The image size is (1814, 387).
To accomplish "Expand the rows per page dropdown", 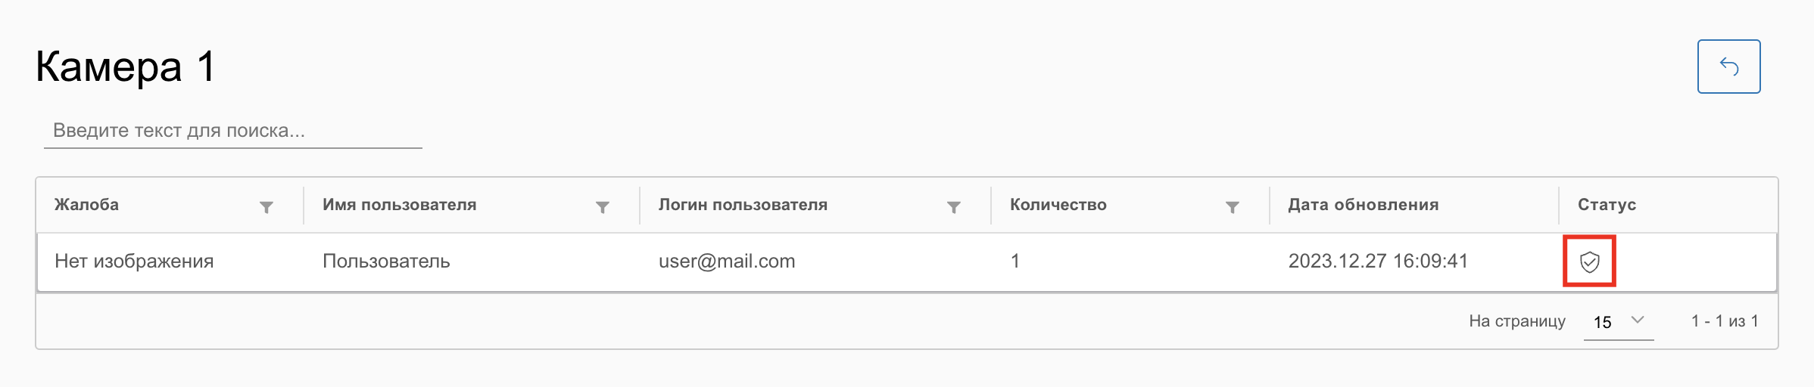I will coord(1638,320).
